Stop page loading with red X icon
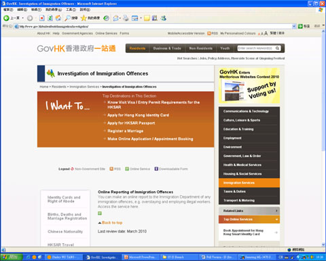Screen dimensions: 326x261 coord(42,18)
